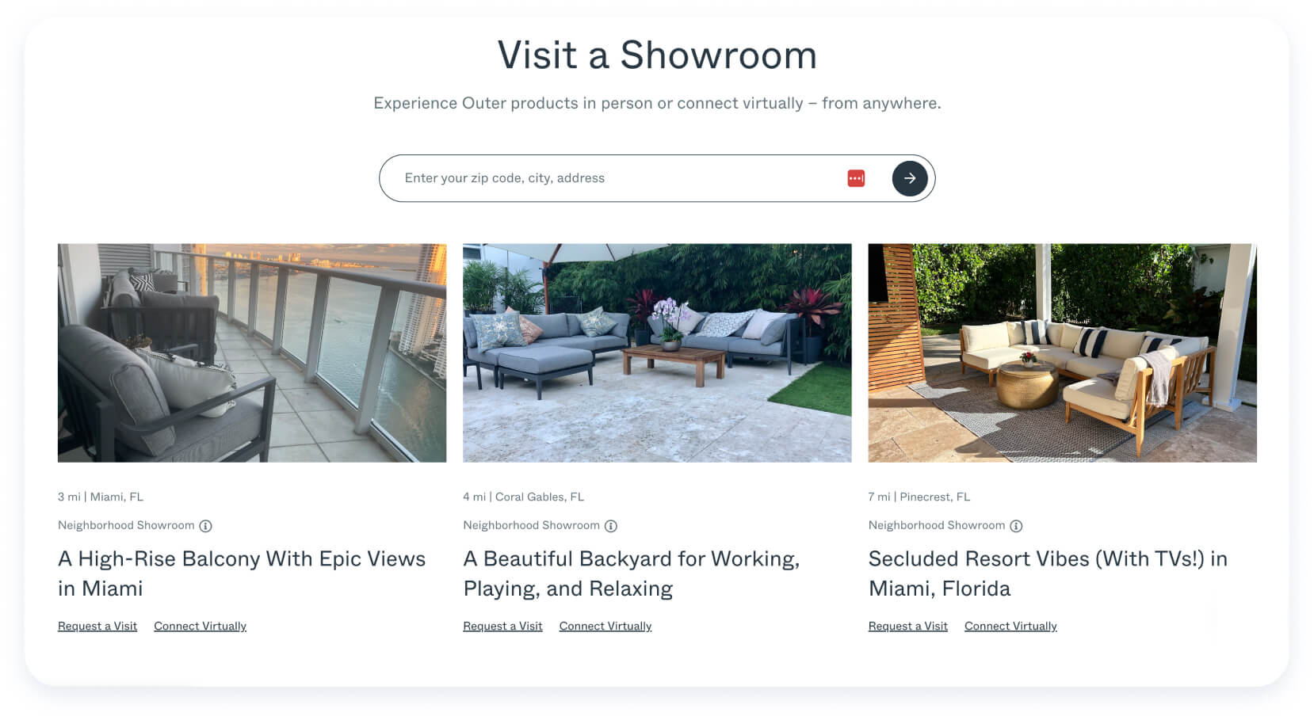Request a Visit for Coral Gables backyard
The height and width of the screenshot is (720, 1314).
click(x=502, y=626)
